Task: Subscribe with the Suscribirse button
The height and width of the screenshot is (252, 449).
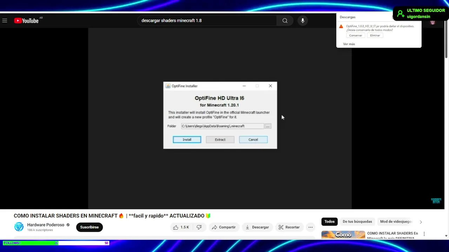Action: pos(89,227)
